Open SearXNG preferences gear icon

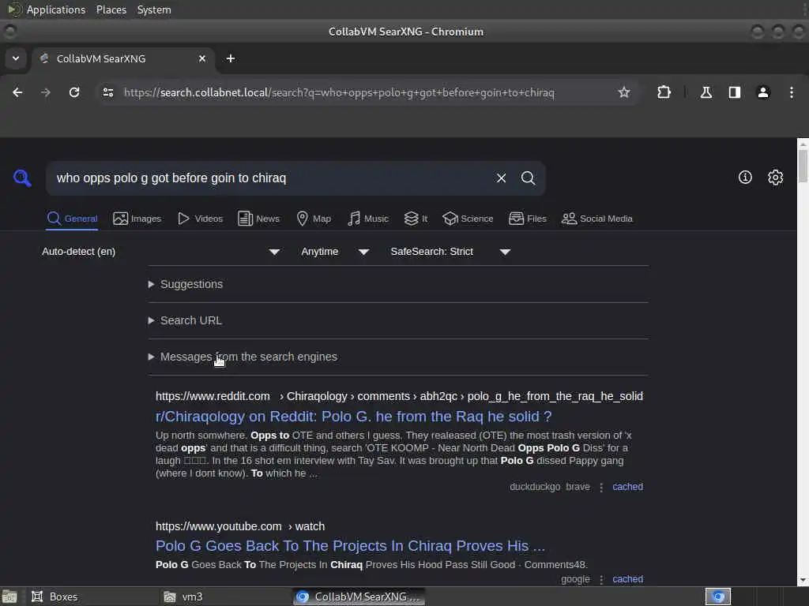[775, 178]
